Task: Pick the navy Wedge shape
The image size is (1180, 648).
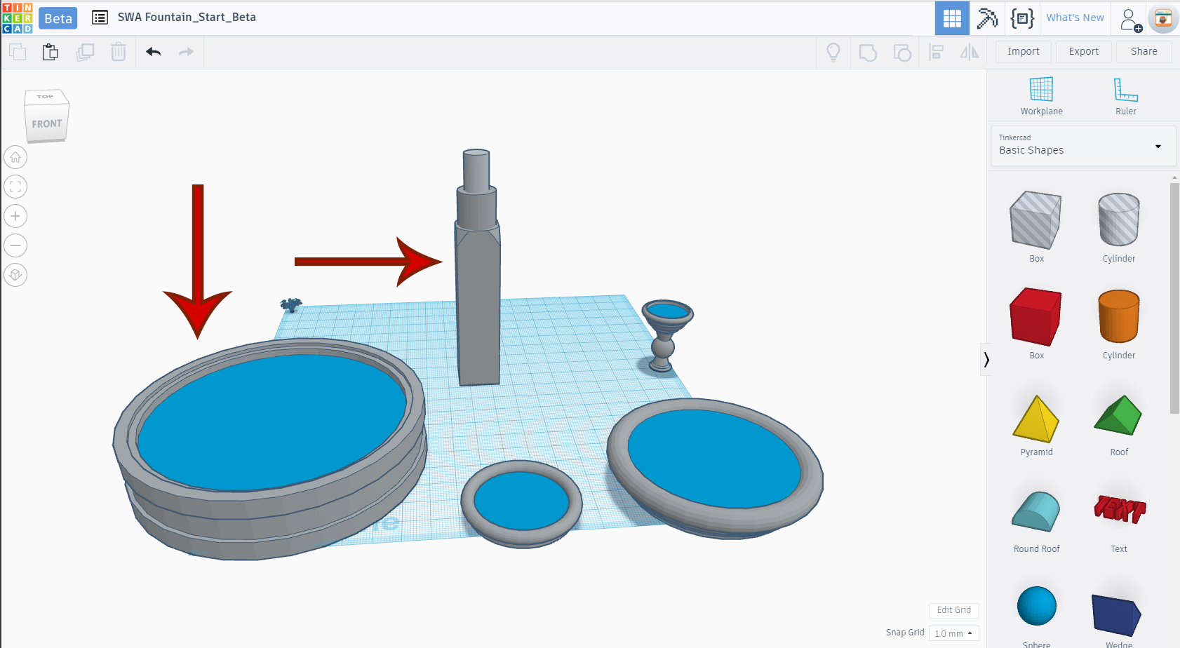Action: pos(1117,616)
